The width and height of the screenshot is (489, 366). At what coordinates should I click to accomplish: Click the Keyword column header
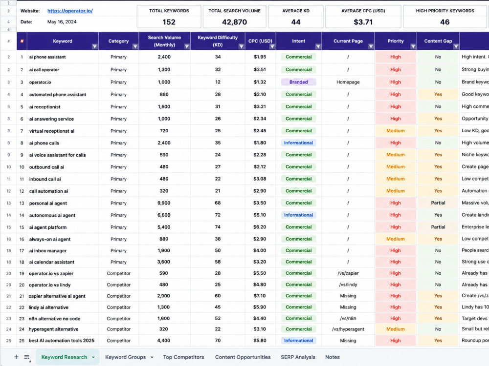pos(63,41)
